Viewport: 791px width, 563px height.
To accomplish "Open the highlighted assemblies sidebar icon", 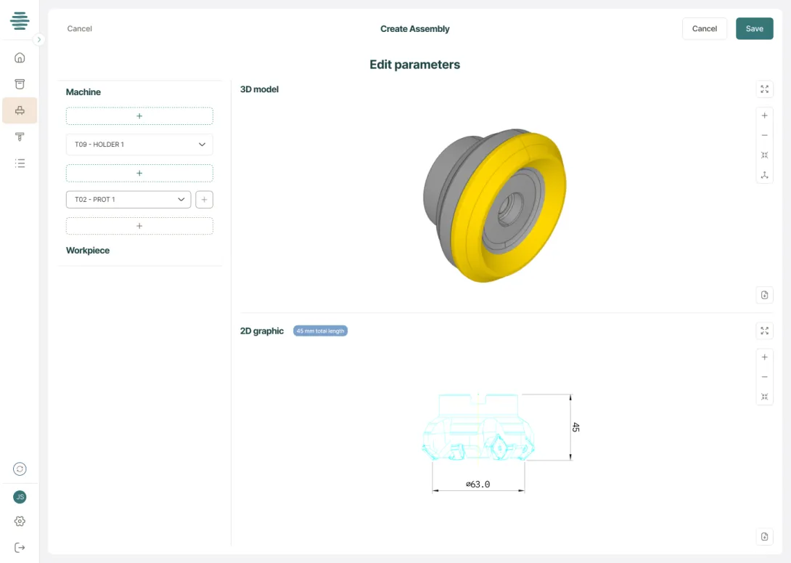I will click(20, 110).
